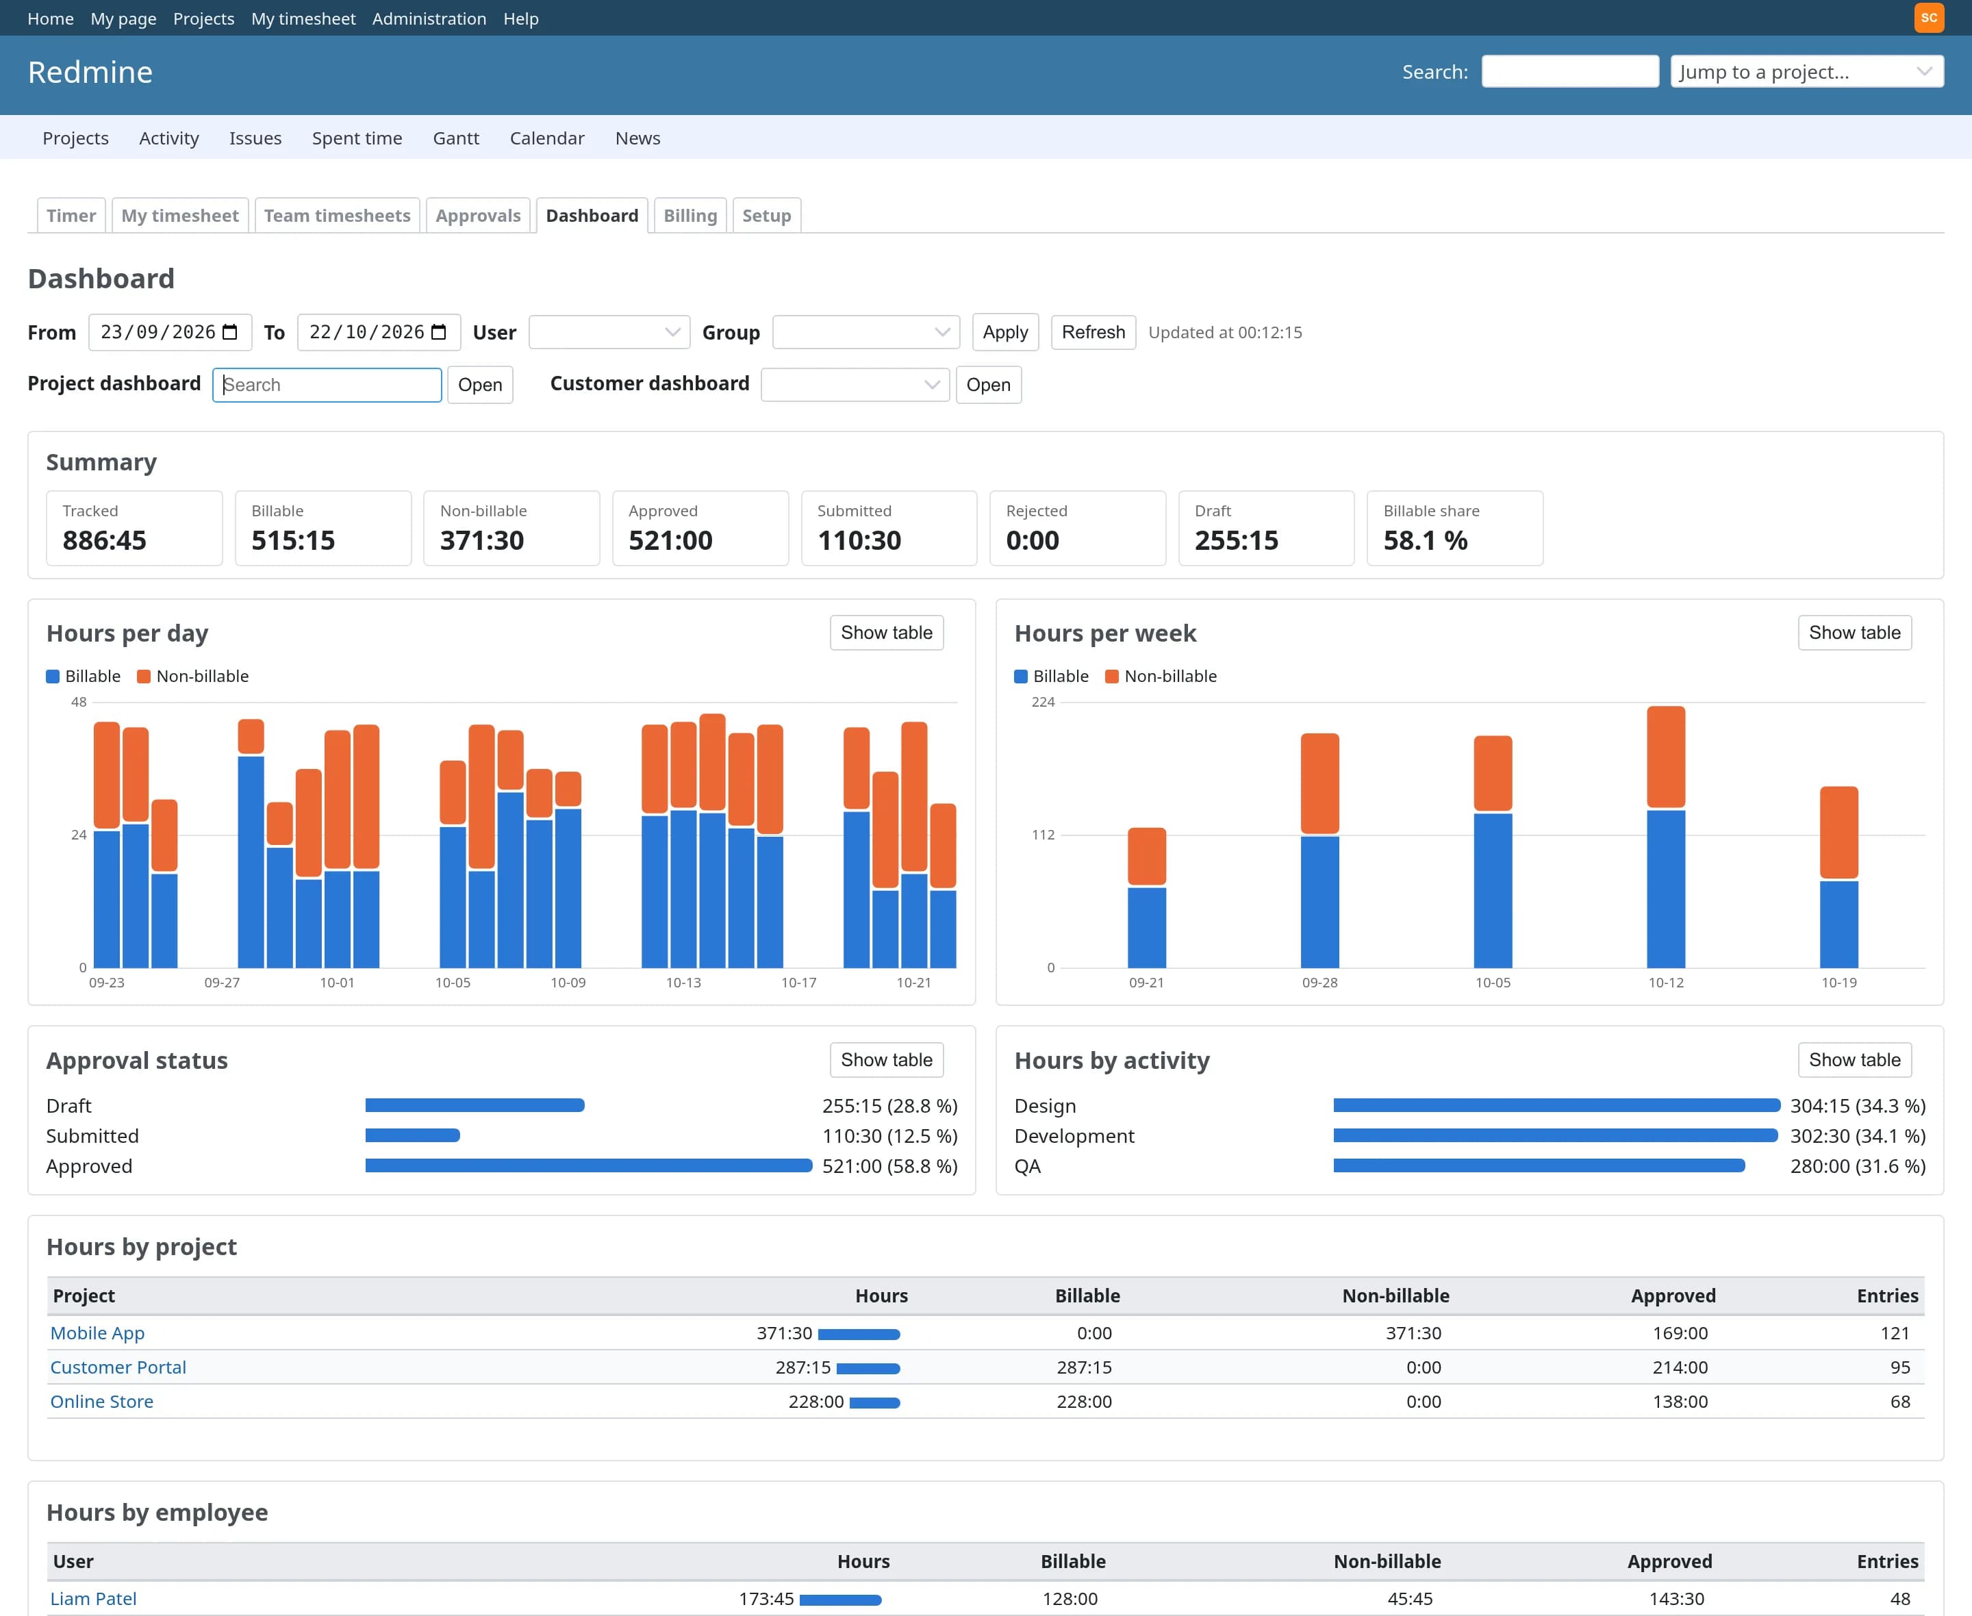1972x1616 pixels.
Task: Expand the Group filter dropdown
Action: 865,332
